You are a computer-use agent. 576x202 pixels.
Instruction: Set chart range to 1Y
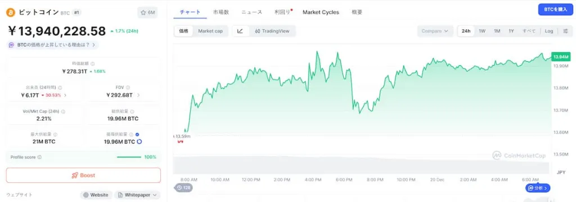coord(511,31)
